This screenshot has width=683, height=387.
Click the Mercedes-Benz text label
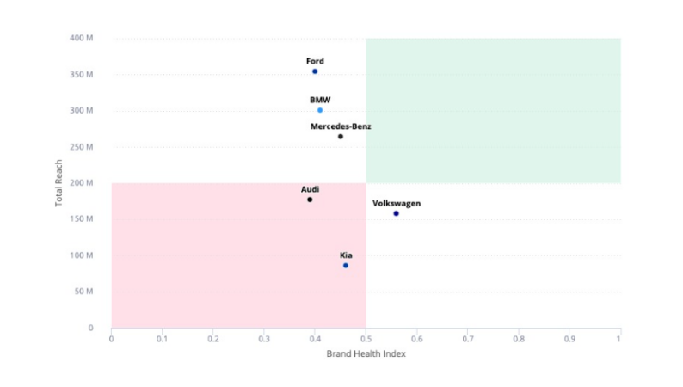pos(341,126)
